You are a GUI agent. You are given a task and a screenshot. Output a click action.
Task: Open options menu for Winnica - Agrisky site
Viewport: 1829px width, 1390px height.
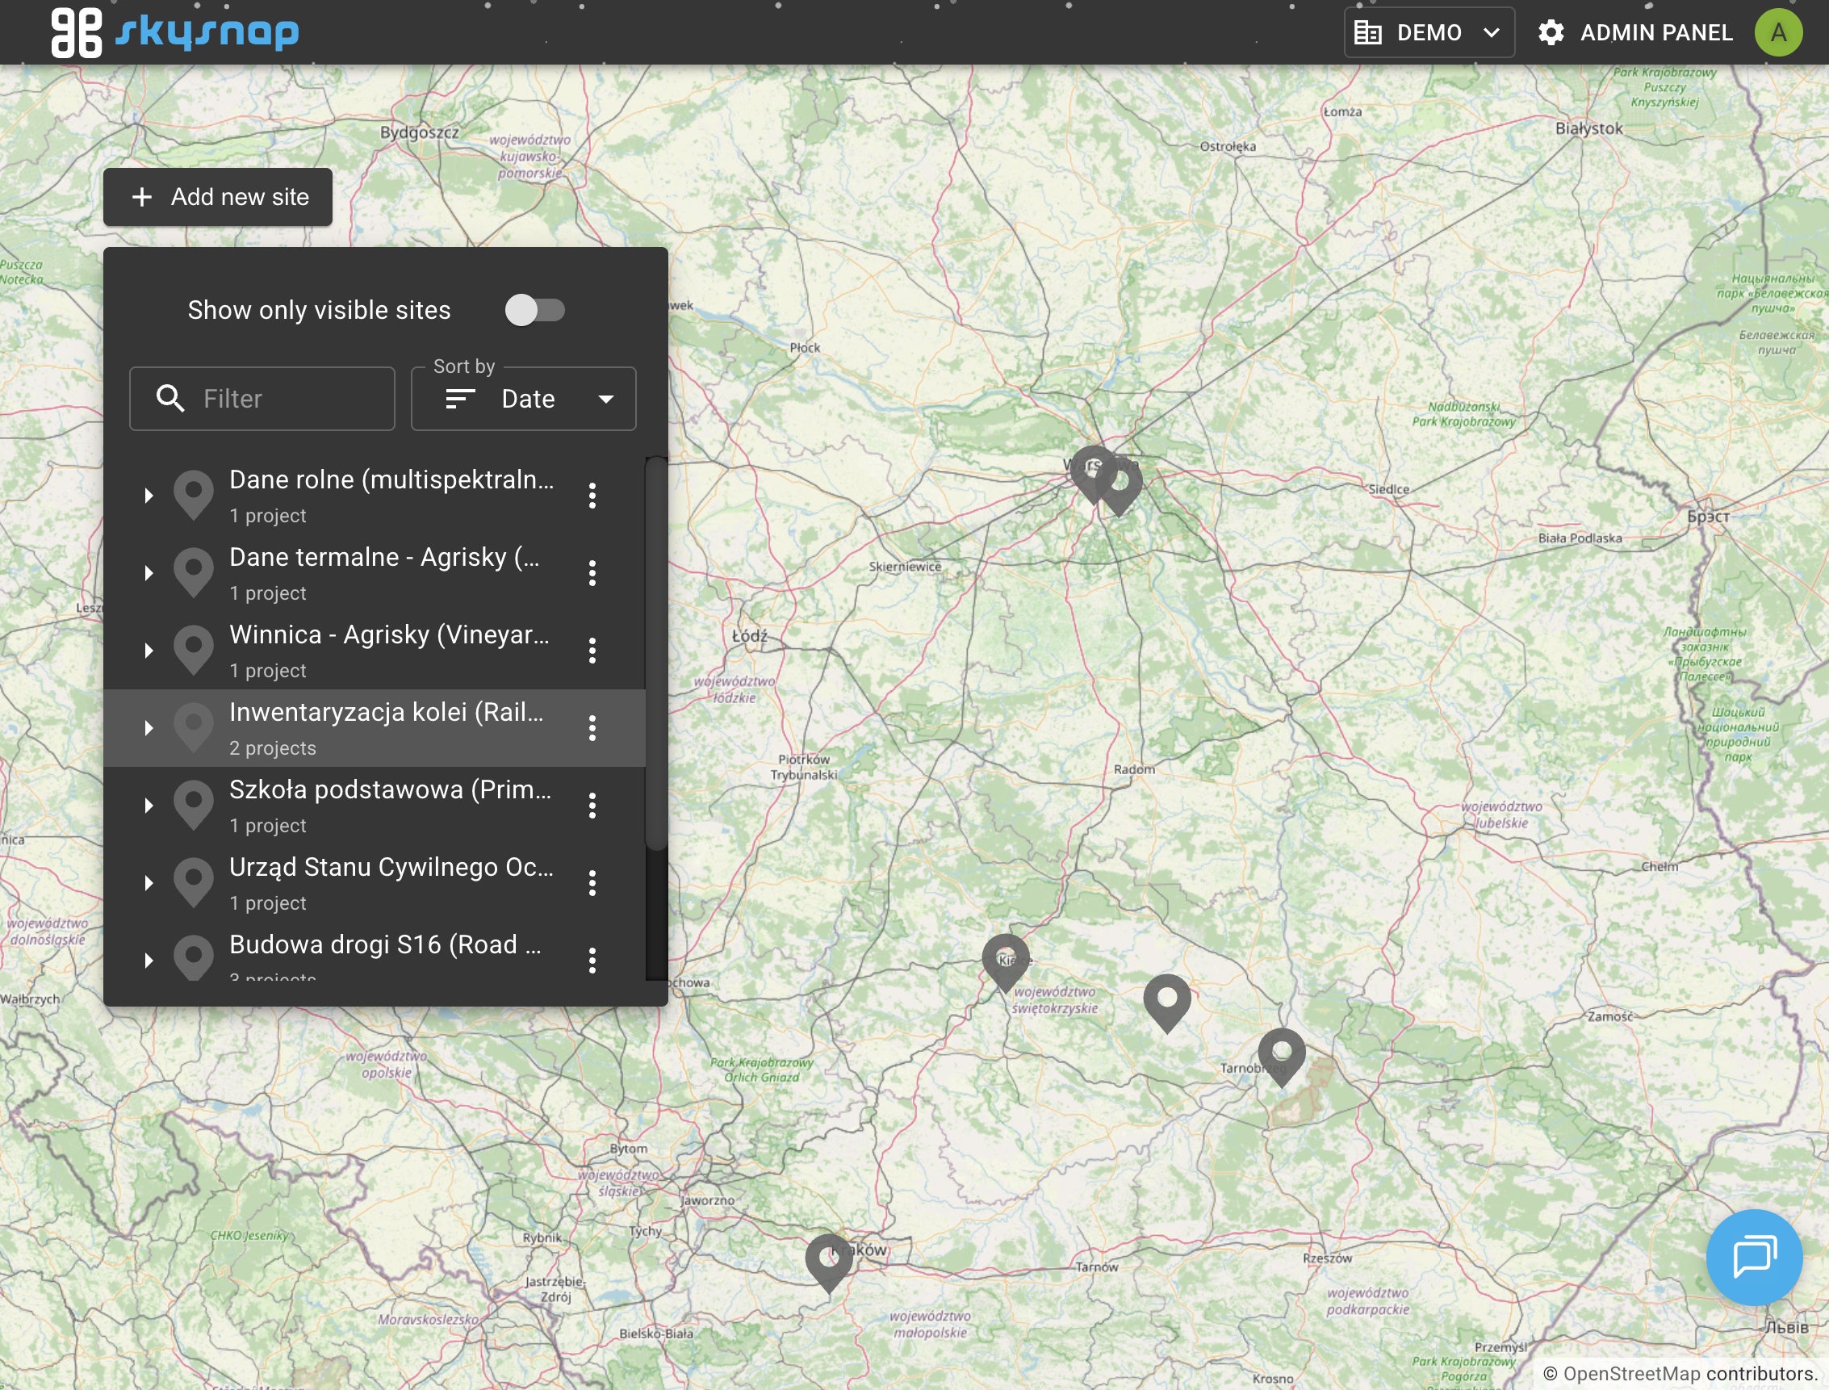592,651
